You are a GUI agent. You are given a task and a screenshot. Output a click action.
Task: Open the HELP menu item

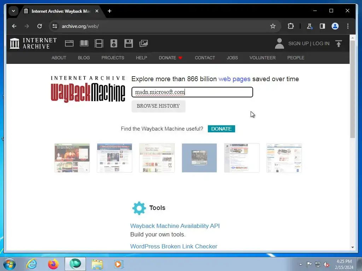pyautogui.click(x=141, y=58)
